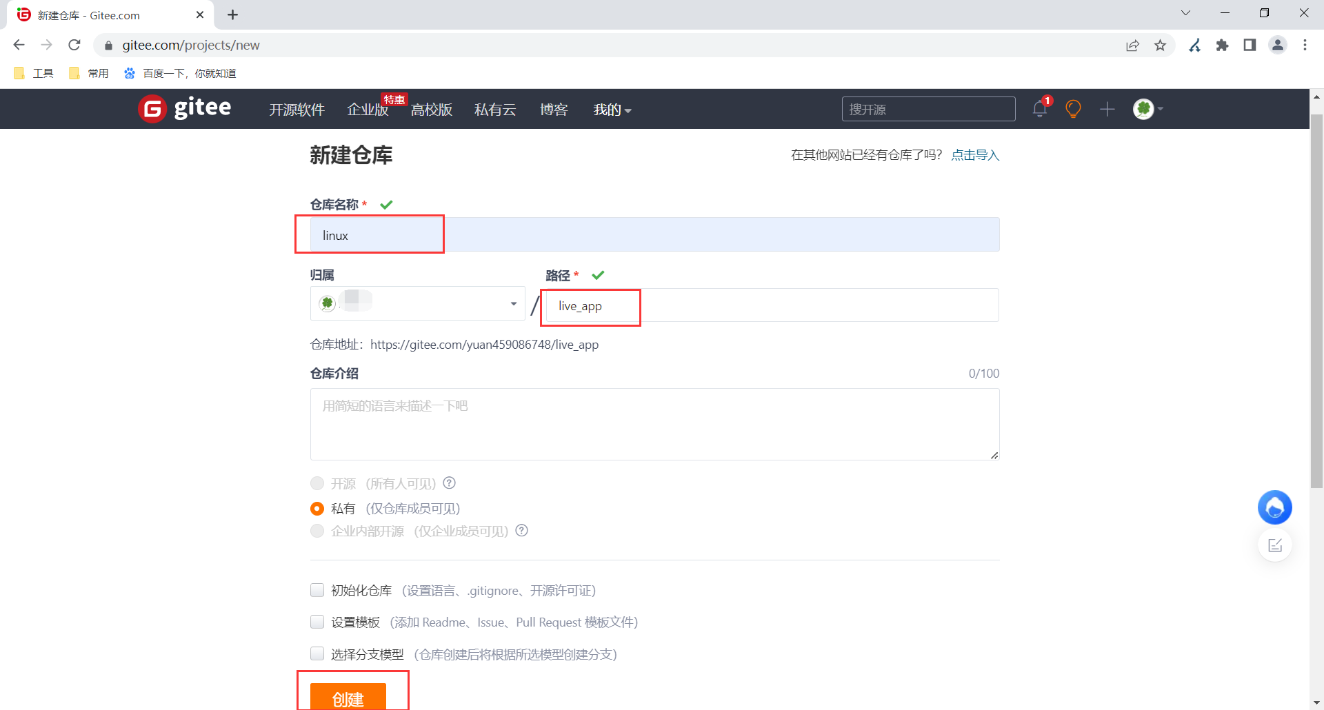Enable the 设置模板 checkbox
The image size is (1324, 710).
pyautogui.click(x=317, y=622)
